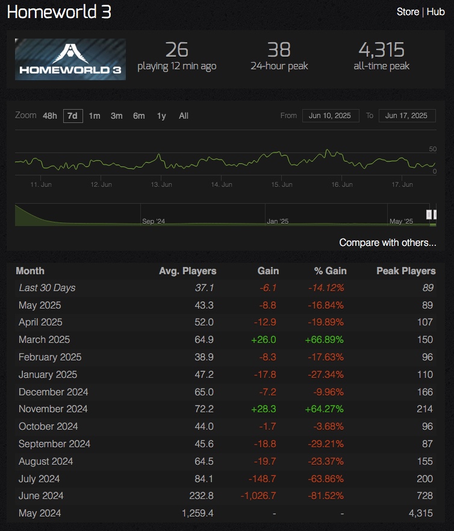Set chart zoom to 1m
Screen dimensions: 454x531
coord(95,116)
